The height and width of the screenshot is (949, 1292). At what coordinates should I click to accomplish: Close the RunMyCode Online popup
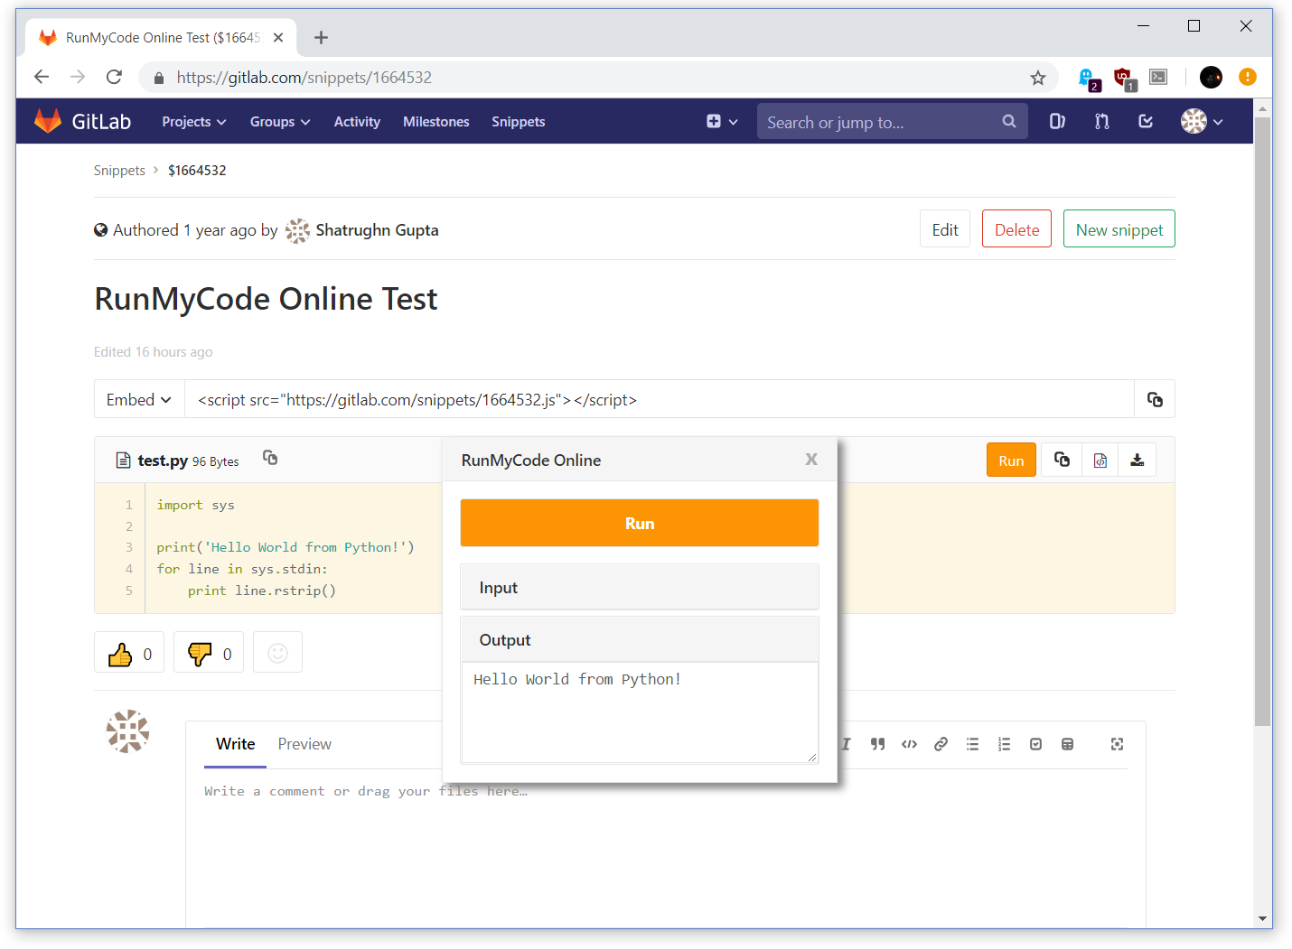[x=811, y=460]
